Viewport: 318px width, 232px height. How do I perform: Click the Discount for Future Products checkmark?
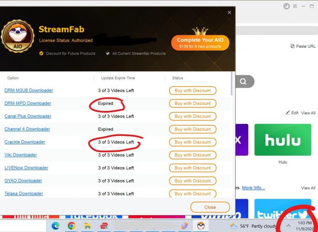pos(41,53)
